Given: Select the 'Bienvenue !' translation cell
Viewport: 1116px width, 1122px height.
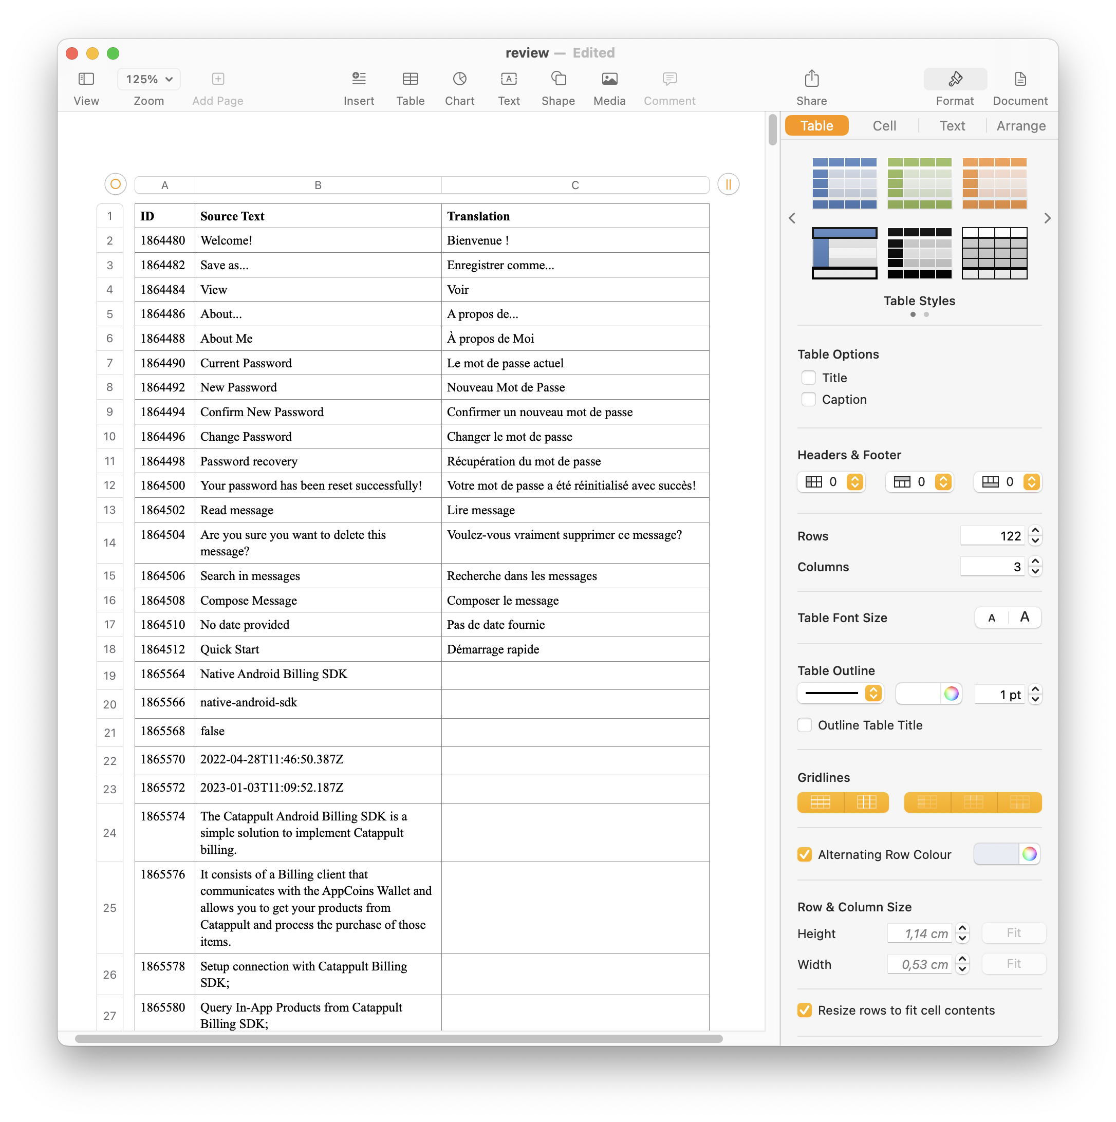Looking at the screenshot, I should click(574, 240).
